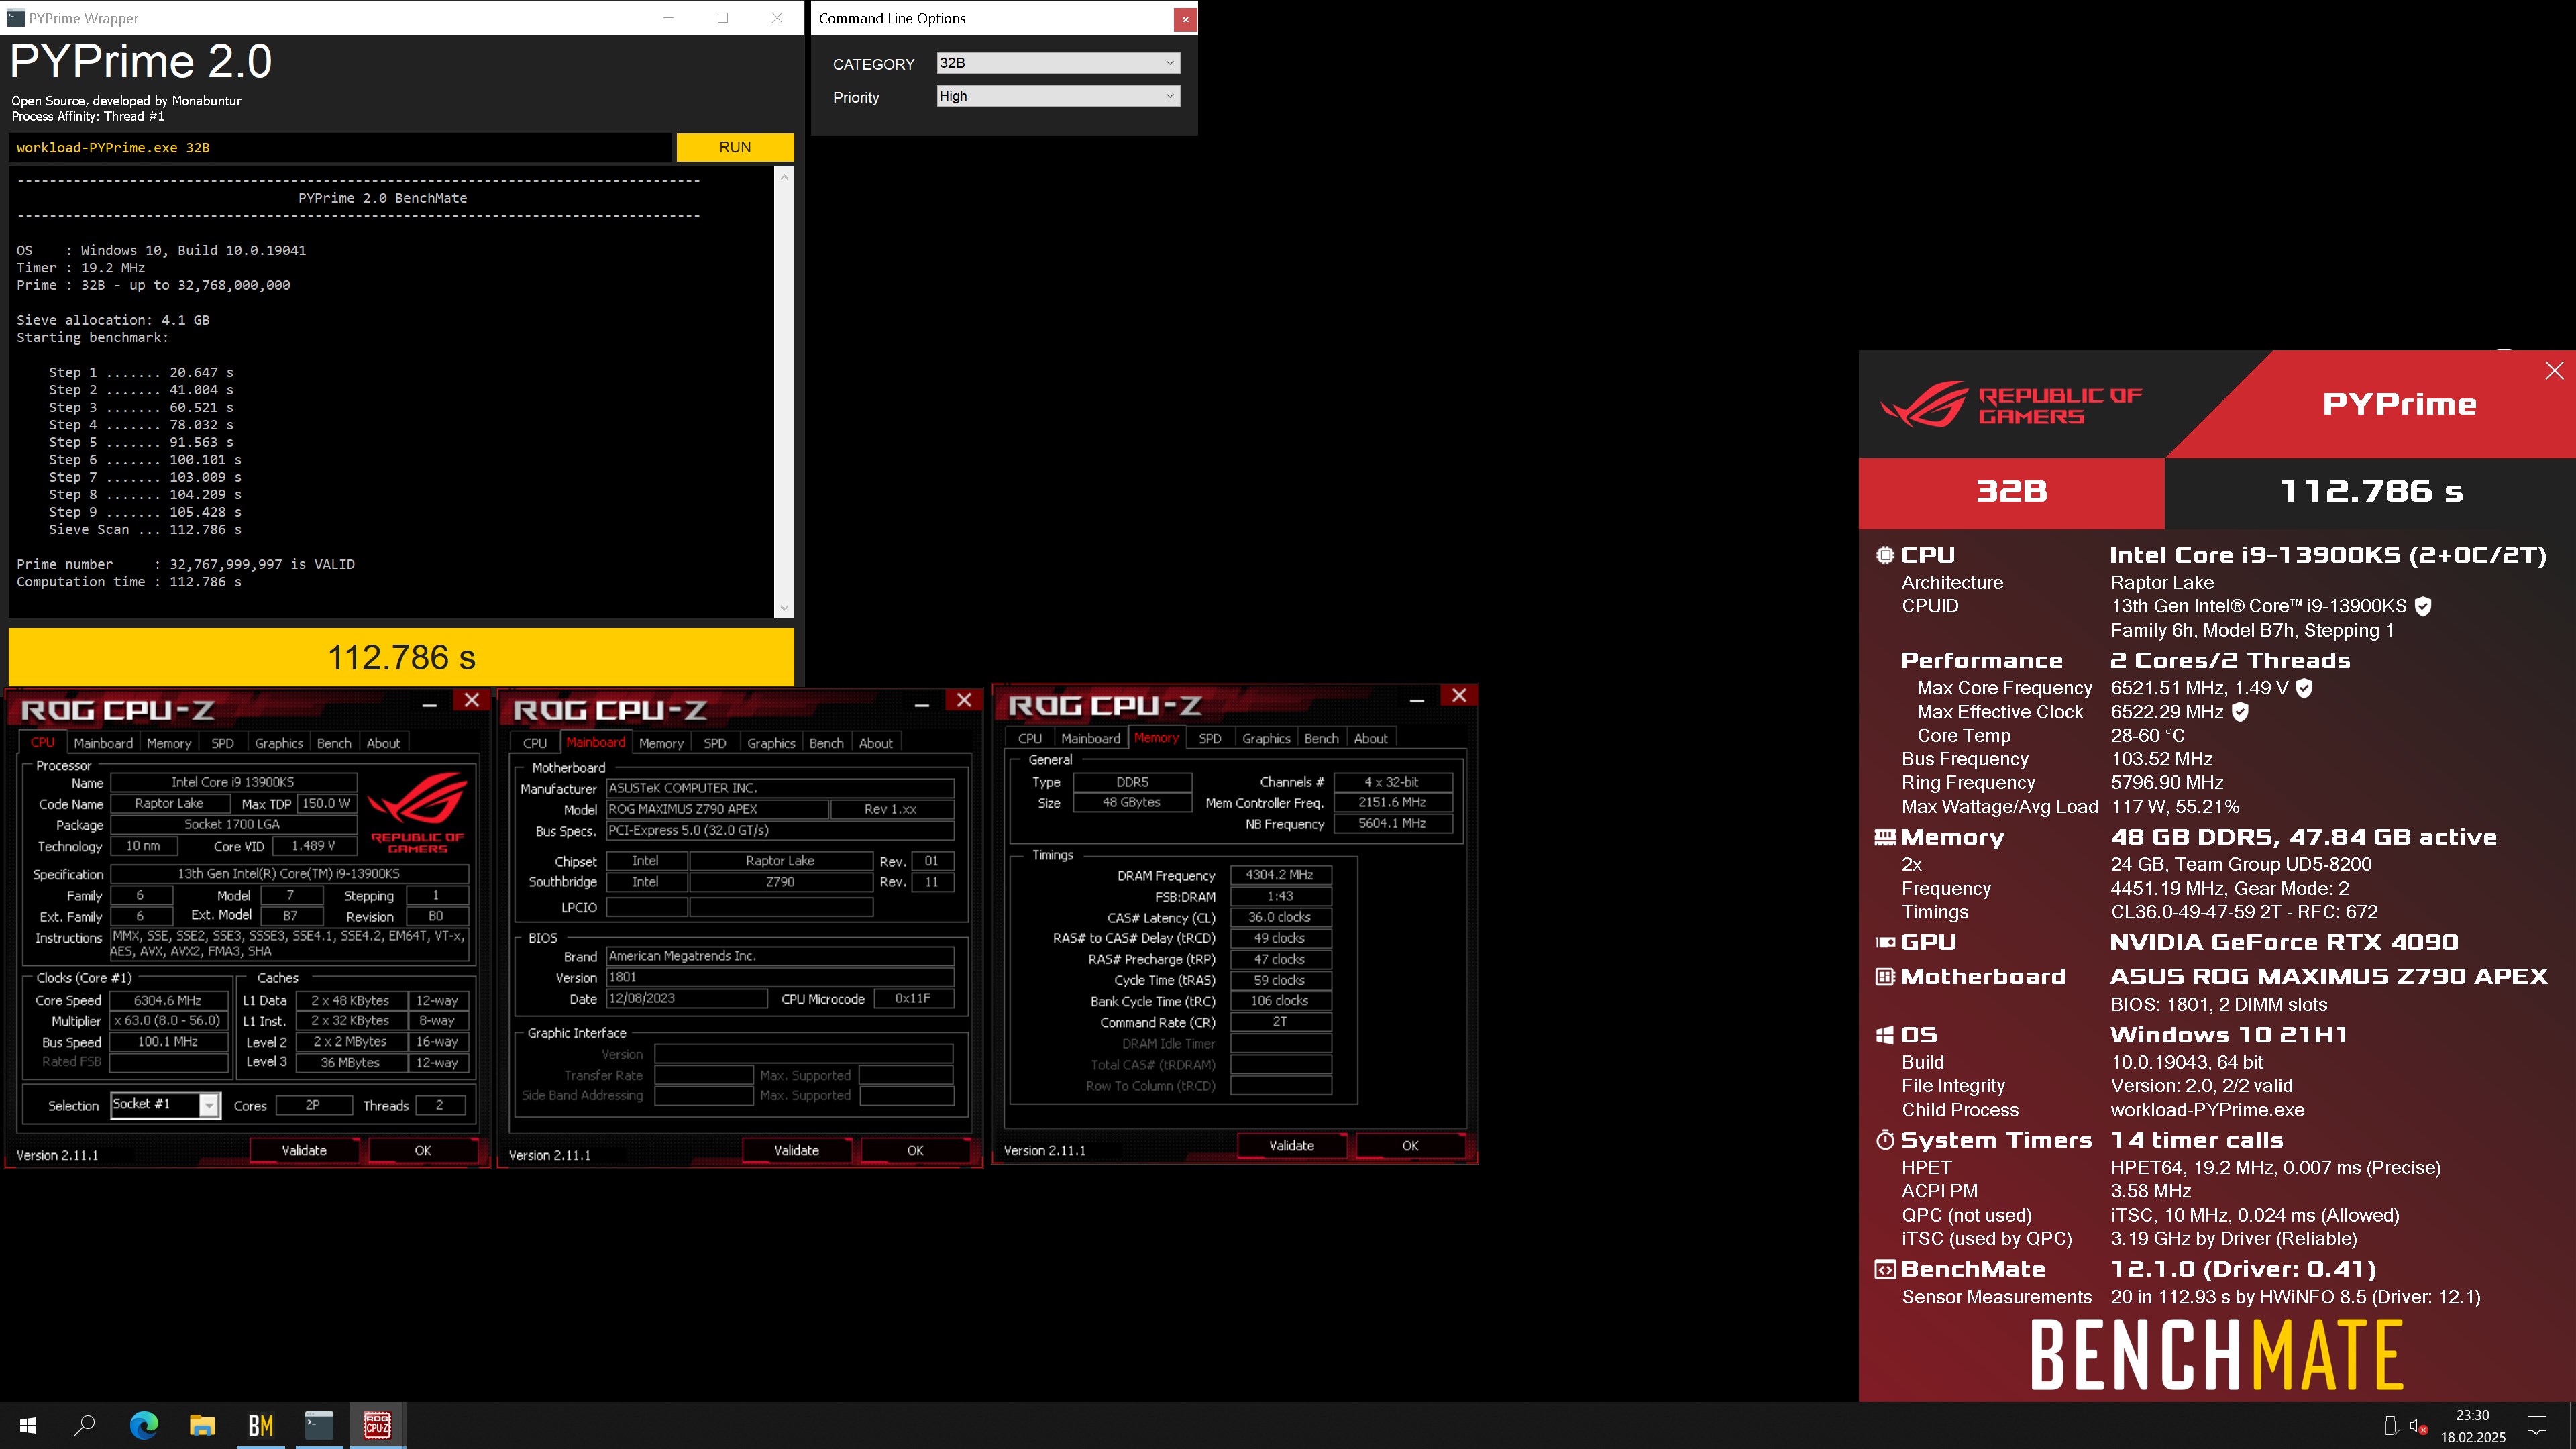Click the BIOS Version 1801 field

780,977
